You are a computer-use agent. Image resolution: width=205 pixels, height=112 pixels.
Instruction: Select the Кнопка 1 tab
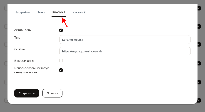59,12
